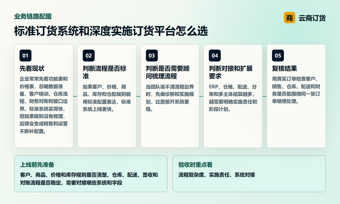Image resolution: width=340 pixels, height=204 pixels.
Task: Click the 判断流程是否标准 heading
Action: point(105,73)
